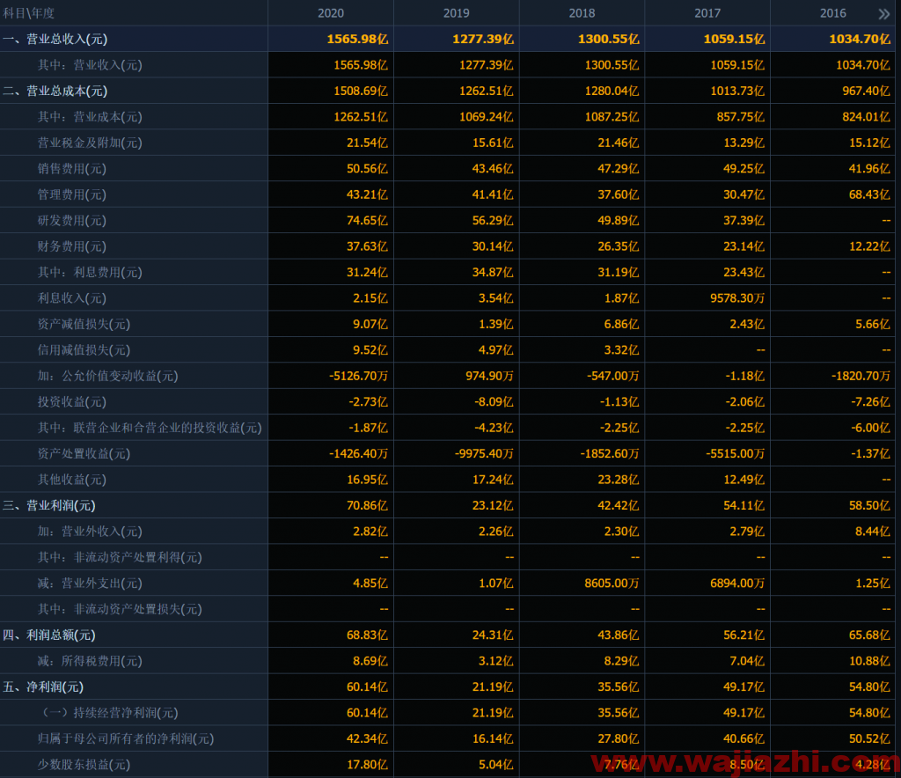Select the 二、营业总成本(元) row label
The height and width of the screenshot is (778, 901).
tap(55, 91)
